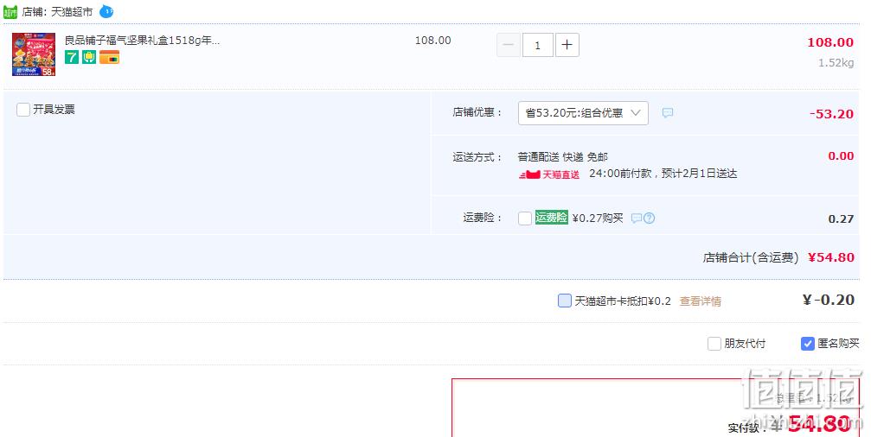The height and width of the screenshot is (437, 871).
Task: Click the 预计2月1日送达 delivery estimate text
Action: (700, 174)
